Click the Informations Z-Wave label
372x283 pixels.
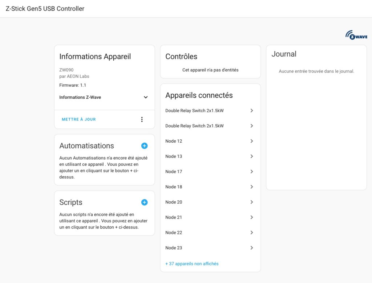coord(80,97)
